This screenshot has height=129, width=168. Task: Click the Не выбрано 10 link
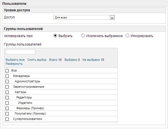click(93, 60)
